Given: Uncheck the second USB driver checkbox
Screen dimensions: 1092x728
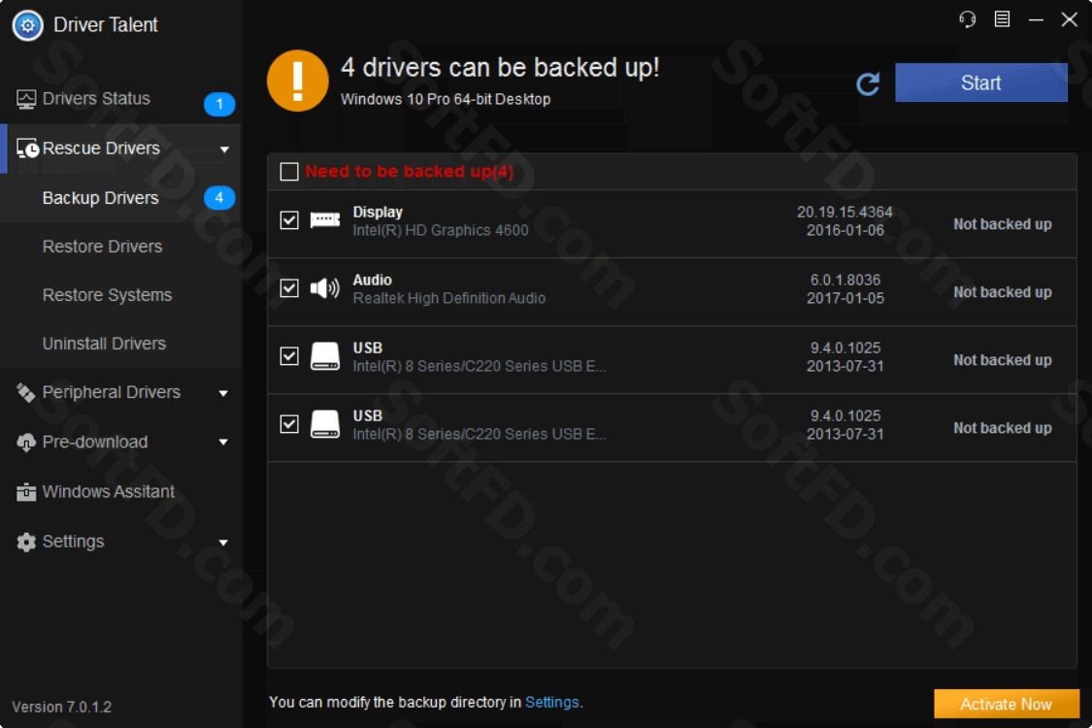Looking at the screenshot, I should (289, 423).
